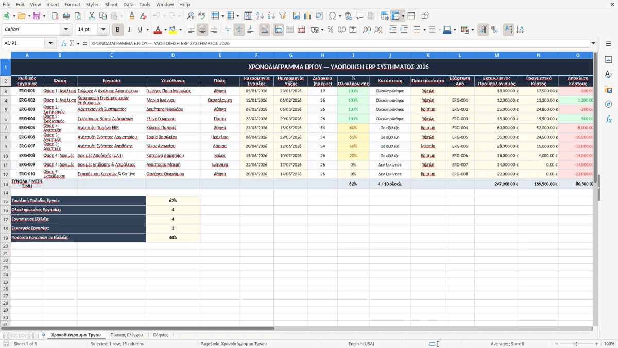Open Find & Replace
The image size is (618, 348).
pyautogui.click(x=191, y=16)
